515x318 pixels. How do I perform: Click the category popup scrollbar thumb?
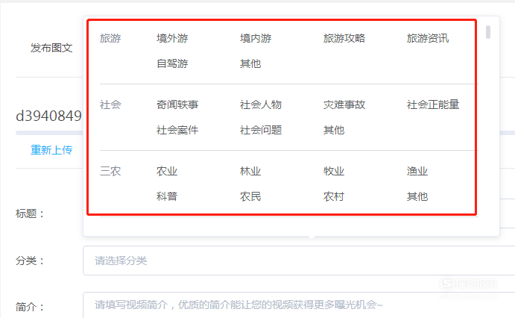[488, 32]
